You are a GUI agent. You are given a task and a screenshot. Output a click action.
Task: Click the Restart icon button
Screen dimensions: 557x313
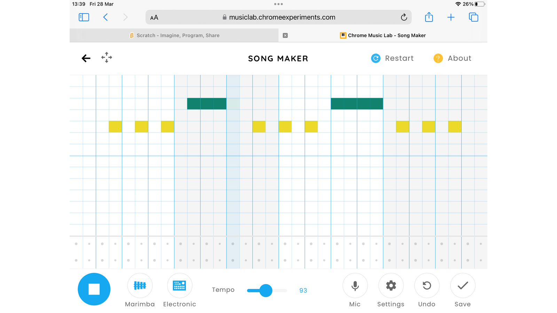coord(376,58)
